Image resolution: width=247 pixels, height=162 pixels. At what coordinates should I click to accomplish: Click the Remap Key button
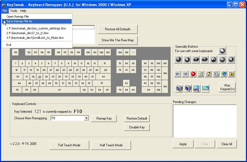[104, 118]
